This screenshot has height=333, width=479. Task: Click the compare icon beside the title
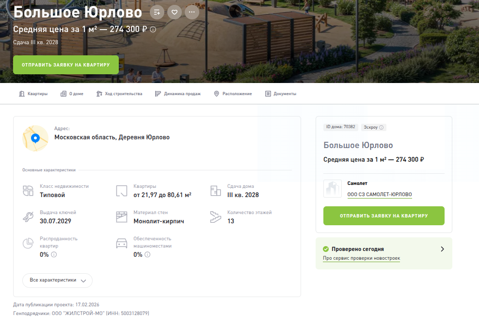pos(157,12)
